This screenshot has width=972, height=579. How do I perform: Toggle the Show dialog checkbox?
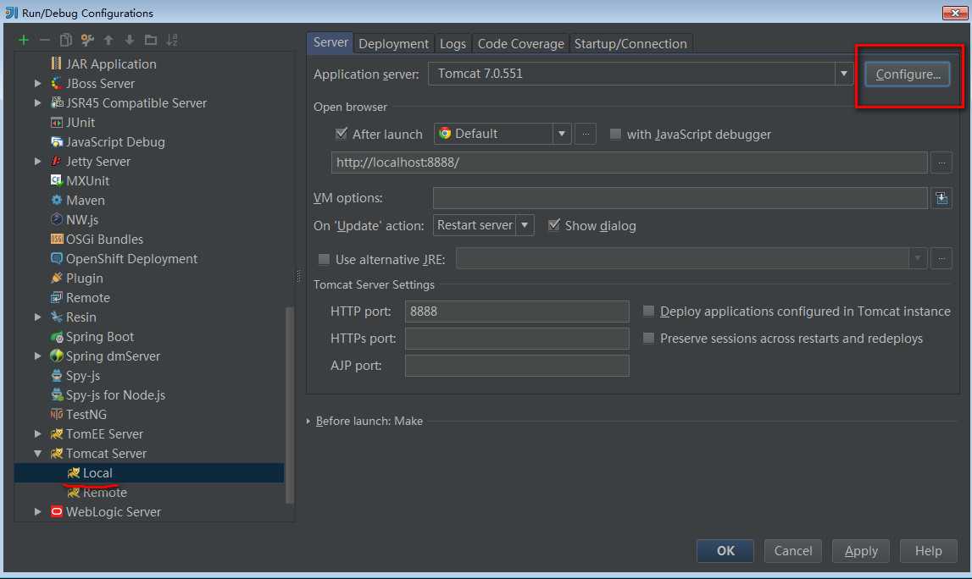point(554,225)
